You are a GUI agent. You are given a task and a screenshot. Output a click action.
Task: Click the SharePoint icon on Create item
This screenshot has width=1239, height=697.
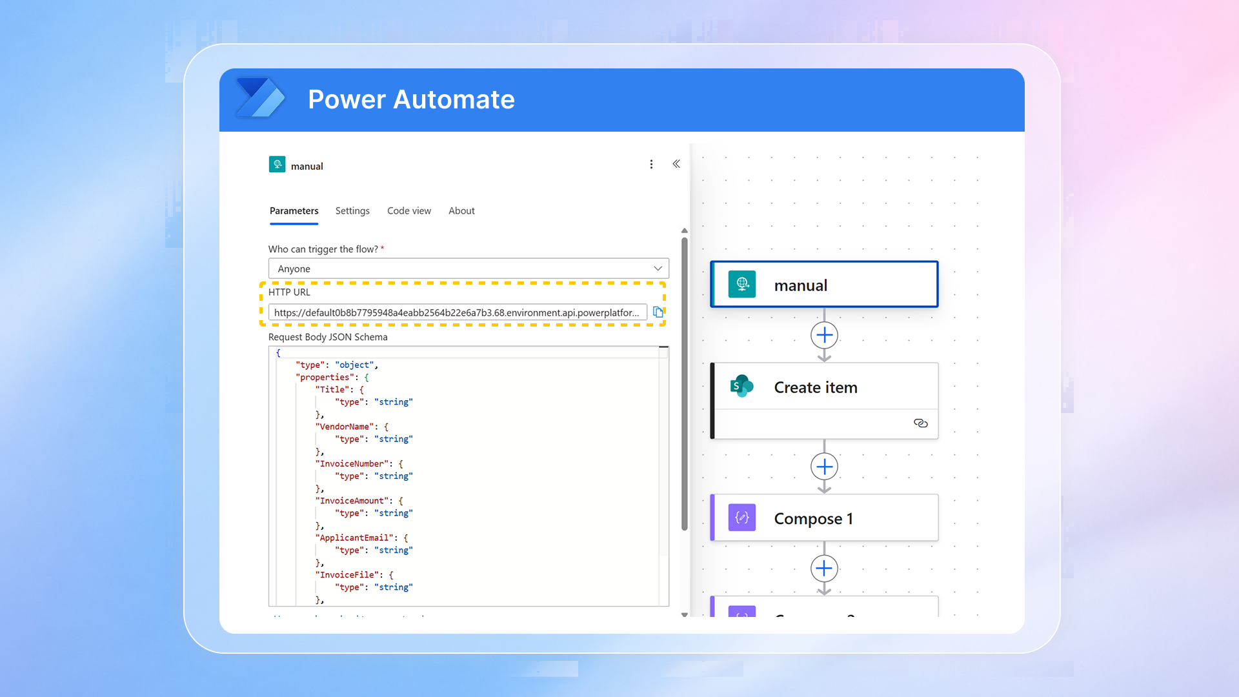click(x=741, y=387)
